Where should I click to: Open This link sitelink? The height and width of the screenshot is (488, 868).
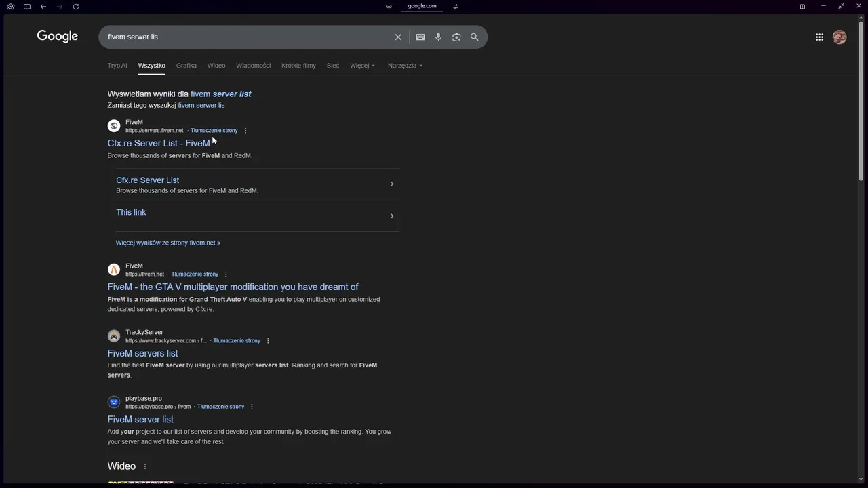point(131,212)
